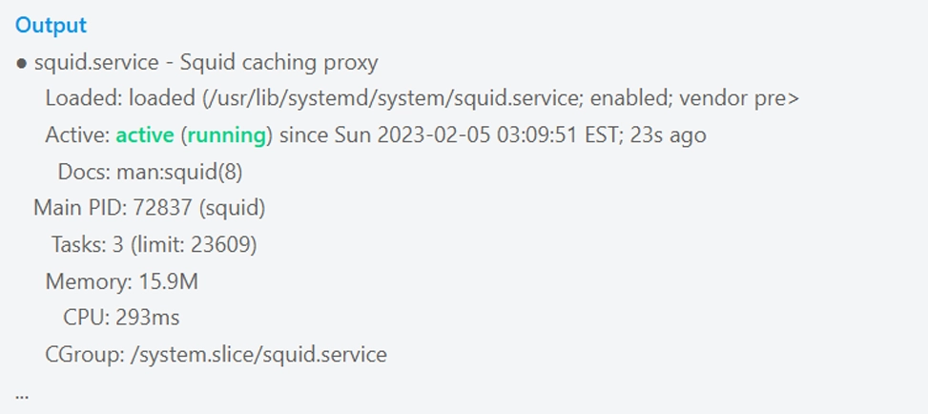Select the 'Squid caching proxy' description text

click(x=278, y=63)
